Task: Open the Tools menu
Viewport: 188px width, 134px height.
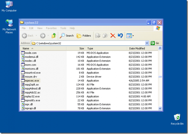Action: point(63,28)
